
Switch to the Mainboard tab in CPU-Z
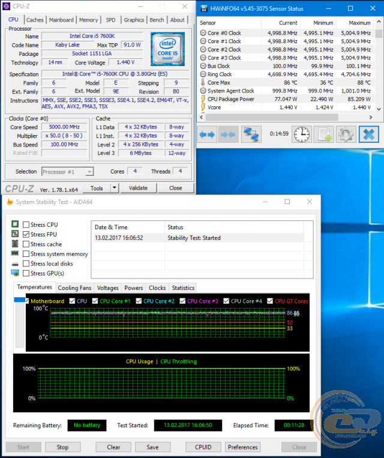coord(61,20)
